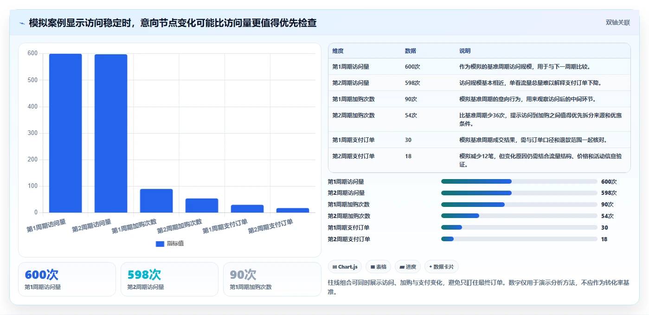Click the 600 y-axis label
This screenshot has width=649, height=315.
(x=32, y=53)
